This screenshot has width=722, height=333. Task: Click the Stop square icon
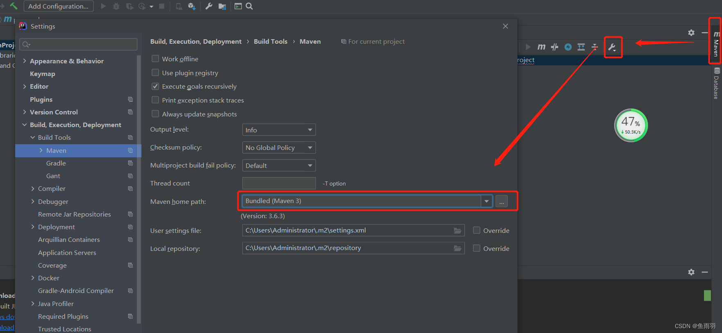[x=162, y=6]
